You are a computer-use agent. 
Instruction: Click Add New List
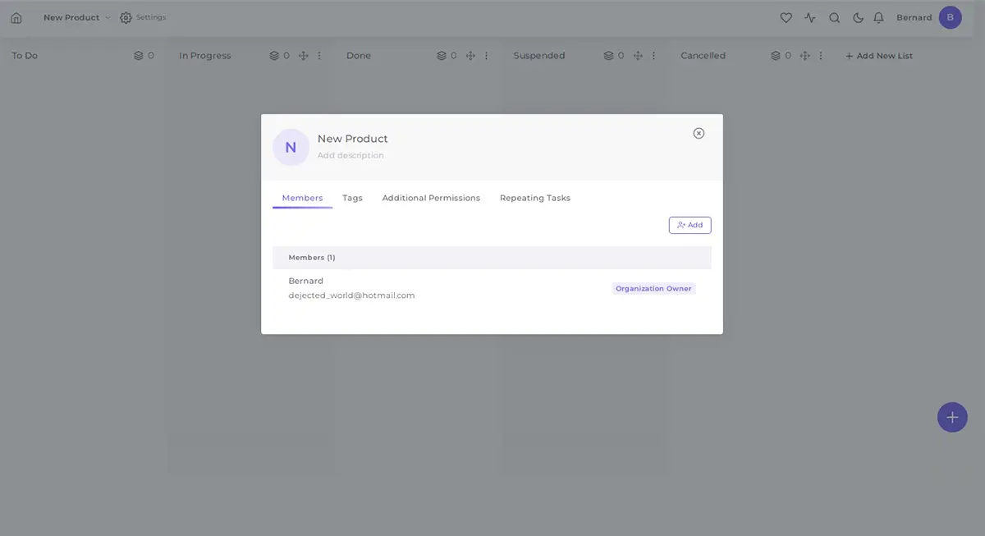(x=878, y=56)
